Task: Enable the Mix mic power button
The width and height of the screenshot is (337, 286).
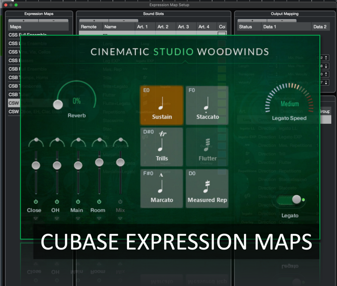Action: 120,201
